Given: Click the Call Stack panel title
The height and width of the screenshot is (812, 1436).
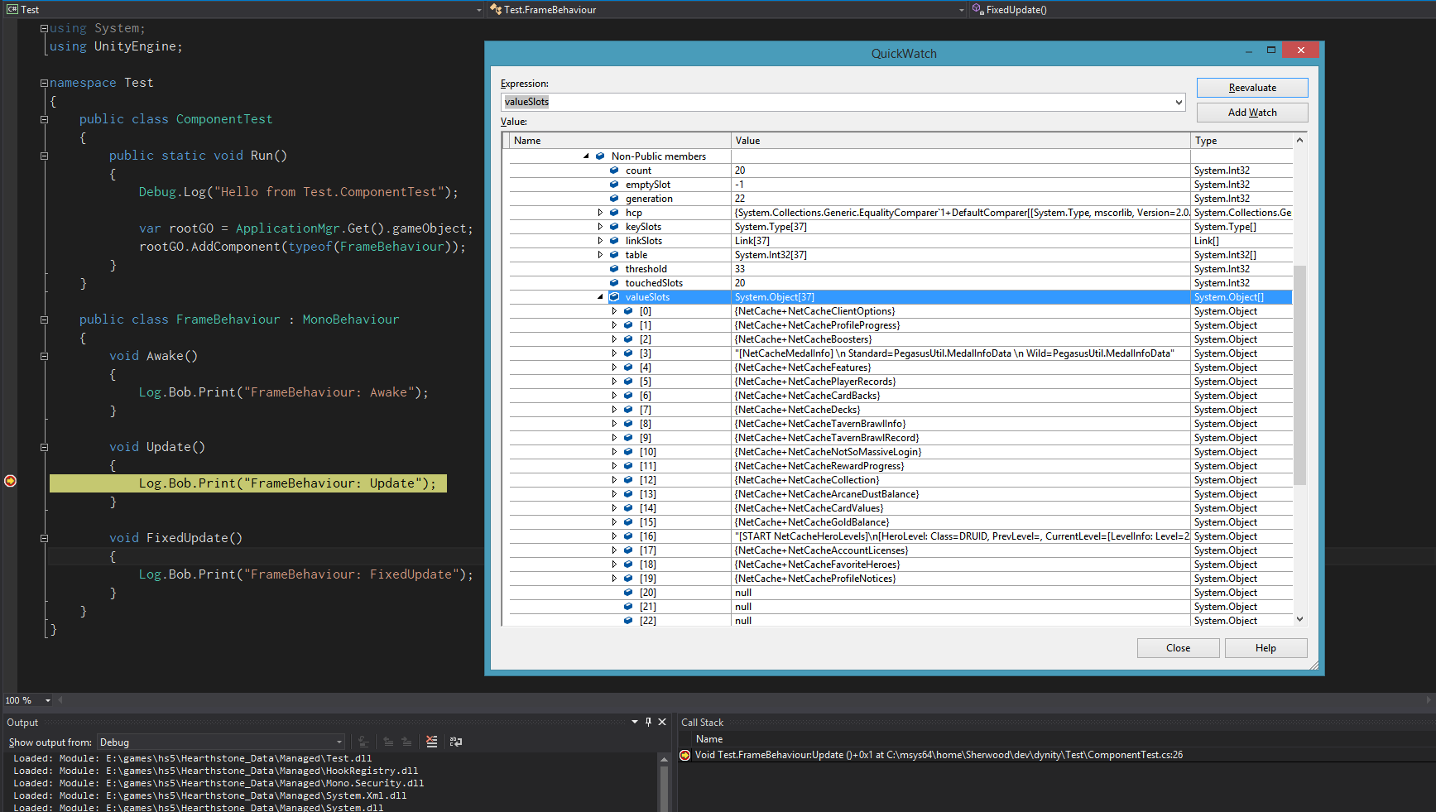Looking at the screenshot, I should (x=702, y=723).
